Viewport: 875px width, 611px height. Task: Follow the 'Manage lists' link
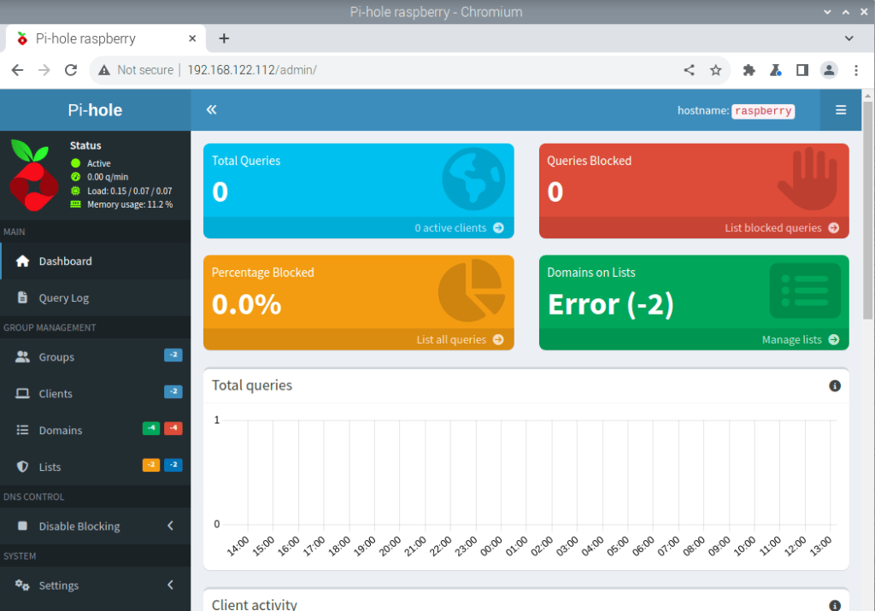800,339
